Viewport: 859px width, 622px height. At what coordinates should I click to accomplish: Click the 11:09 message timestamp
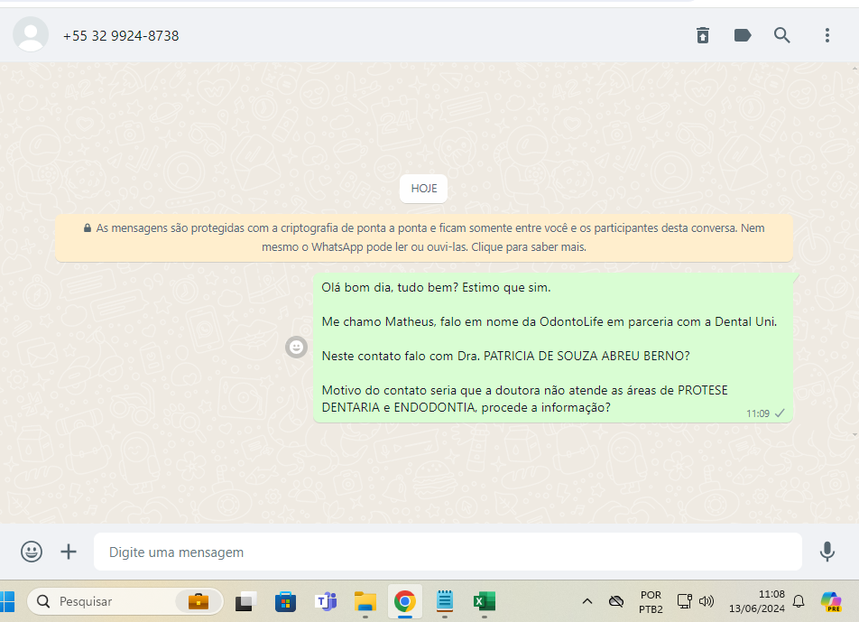[758, 413]
